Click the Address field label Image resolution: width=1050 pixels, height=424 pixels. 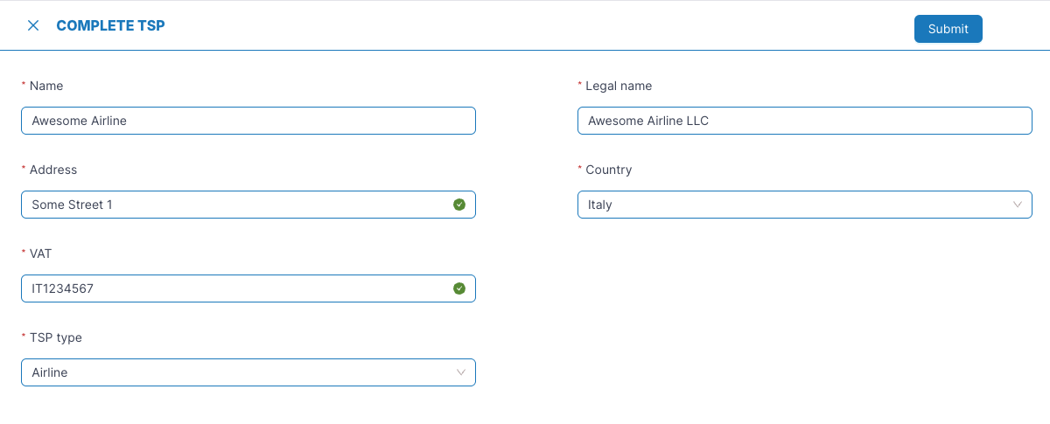tap(53, 170)
